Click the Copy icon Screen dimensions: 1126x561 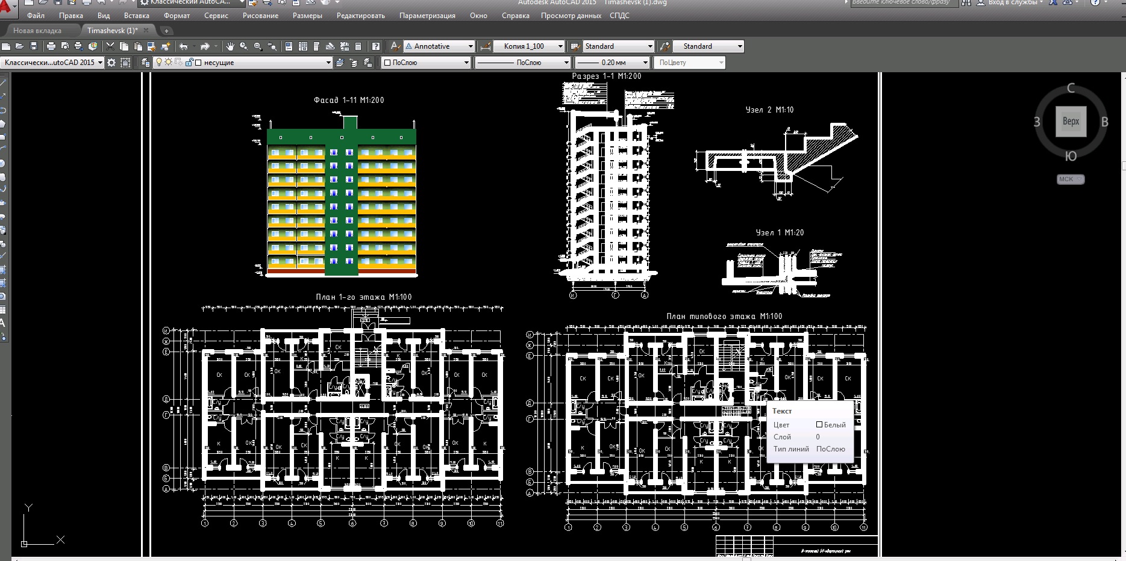tap(124, 46)
